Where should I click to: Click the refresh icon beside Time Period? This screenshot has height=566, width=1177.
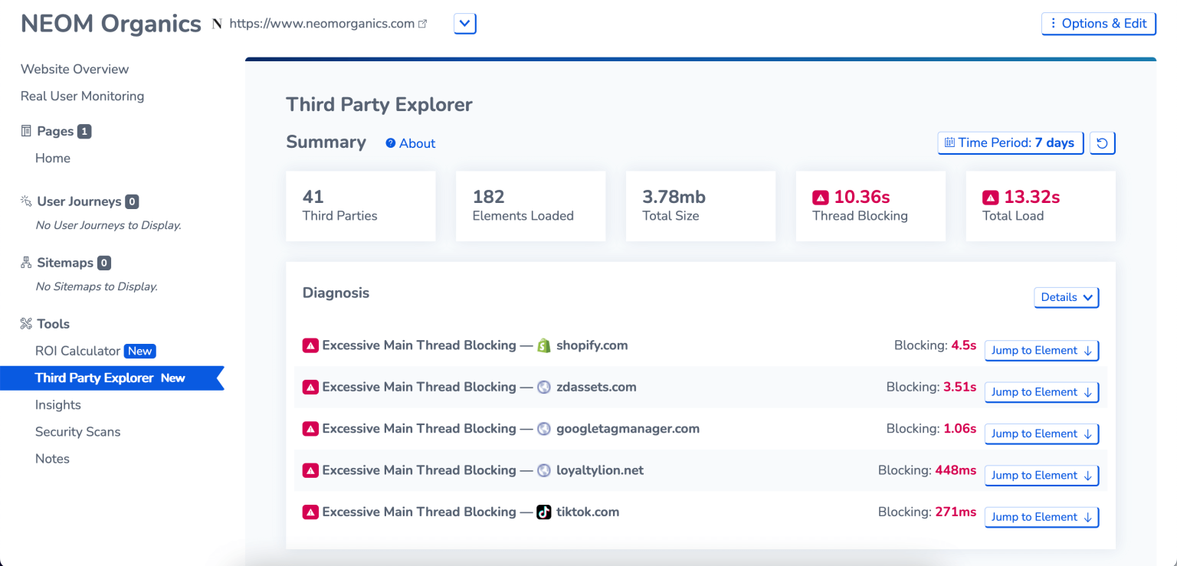[1102, 143]
